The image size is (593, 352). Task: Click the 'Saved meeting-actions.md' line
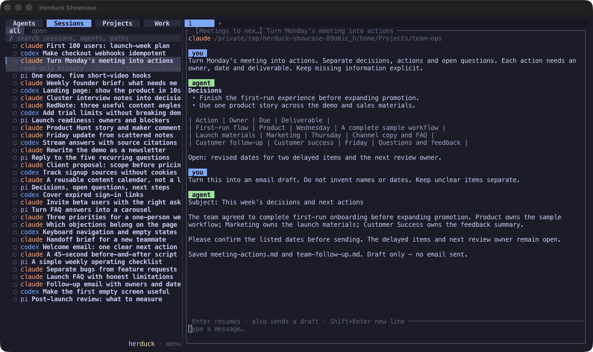(328, 254)
